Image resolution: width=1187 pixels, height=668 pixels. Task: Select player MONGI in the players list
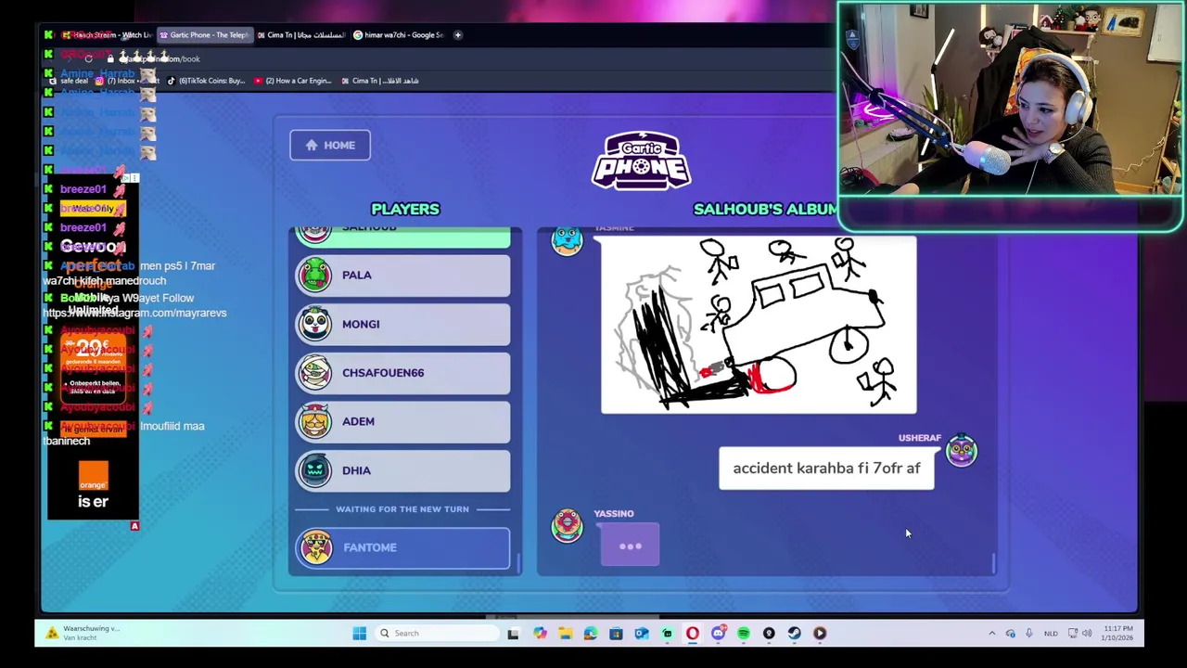tap(402, 324)
